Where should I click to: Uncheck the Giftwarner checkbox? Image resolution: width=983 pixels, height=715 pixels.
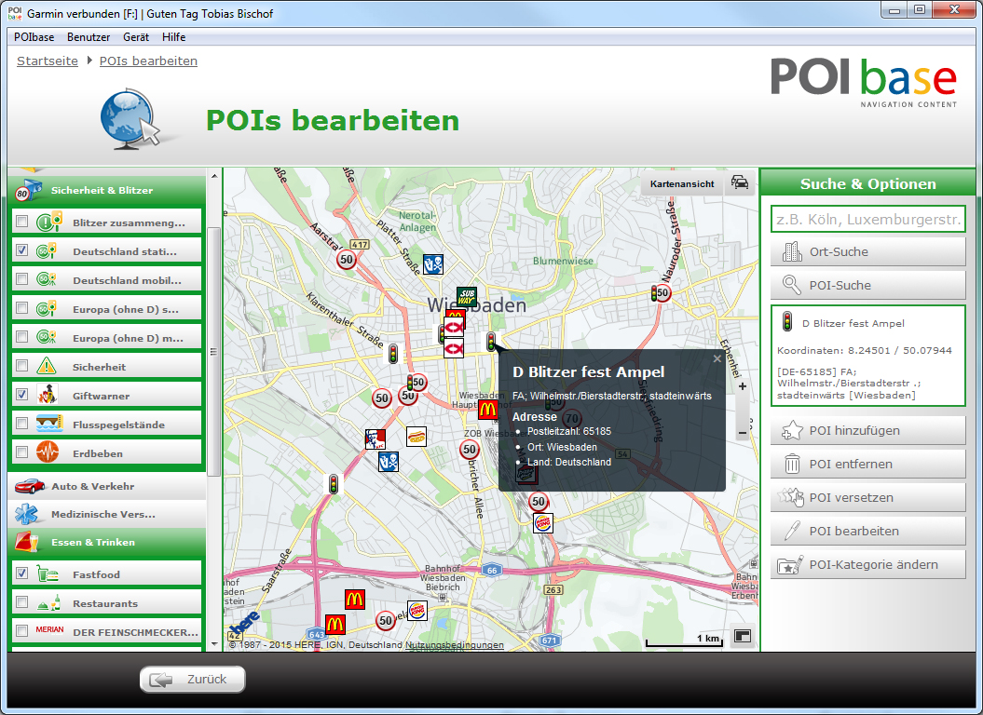pos(21,396)
